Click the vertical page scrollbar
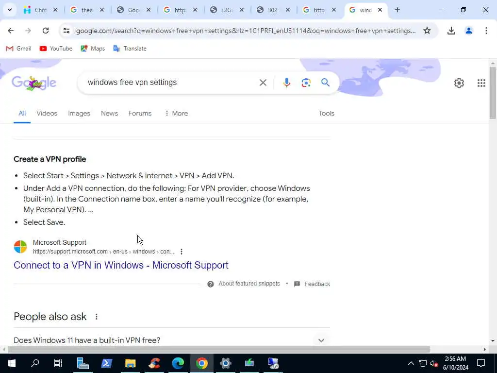 click(493, 92)
